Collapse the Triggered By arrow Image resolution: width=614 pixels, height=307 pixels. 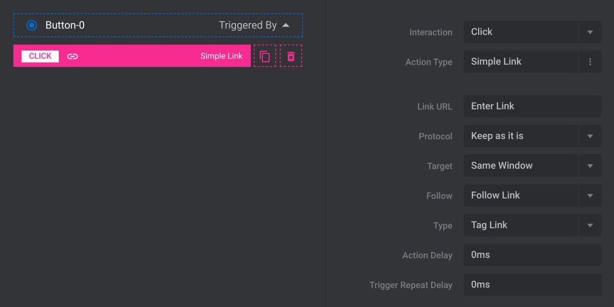tap(286, 25)
